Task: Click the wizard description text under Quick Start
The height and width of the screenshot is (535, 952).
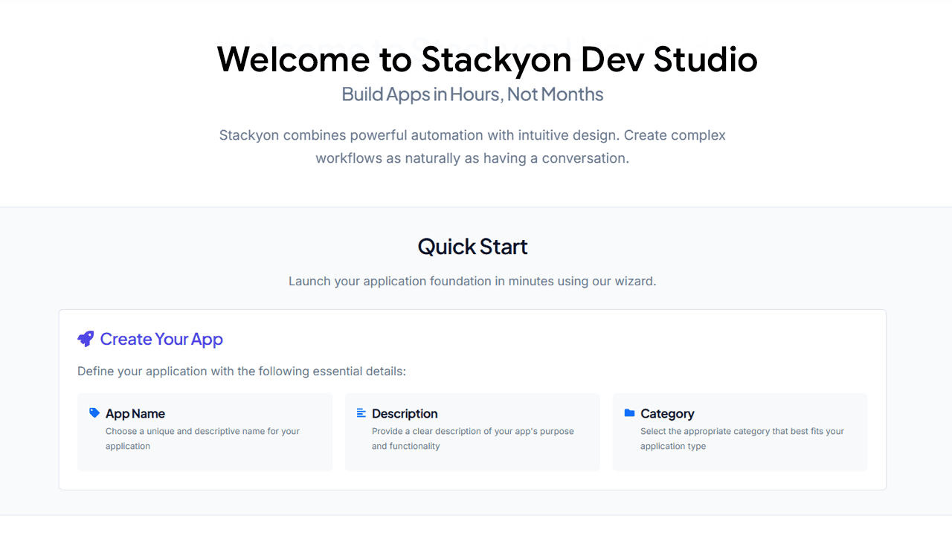Action: tap(472, 281)
